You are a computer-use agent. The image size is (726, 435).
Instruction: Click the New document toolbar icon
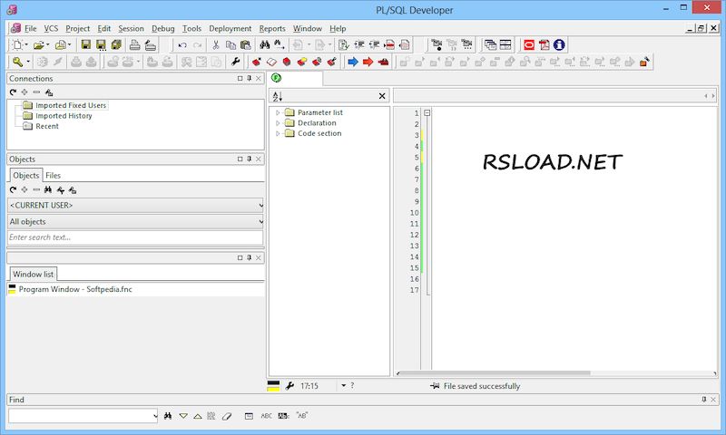17,44
